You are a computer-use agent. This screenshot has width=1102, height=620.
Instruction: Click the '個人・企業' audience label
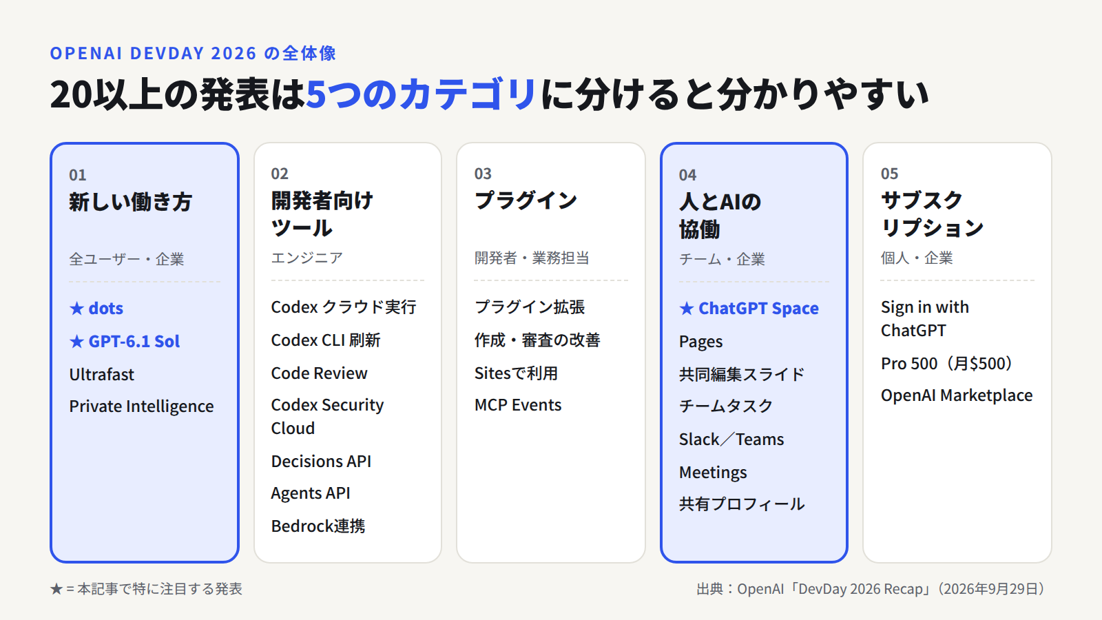pyautogui.click(x=917, y=258)
